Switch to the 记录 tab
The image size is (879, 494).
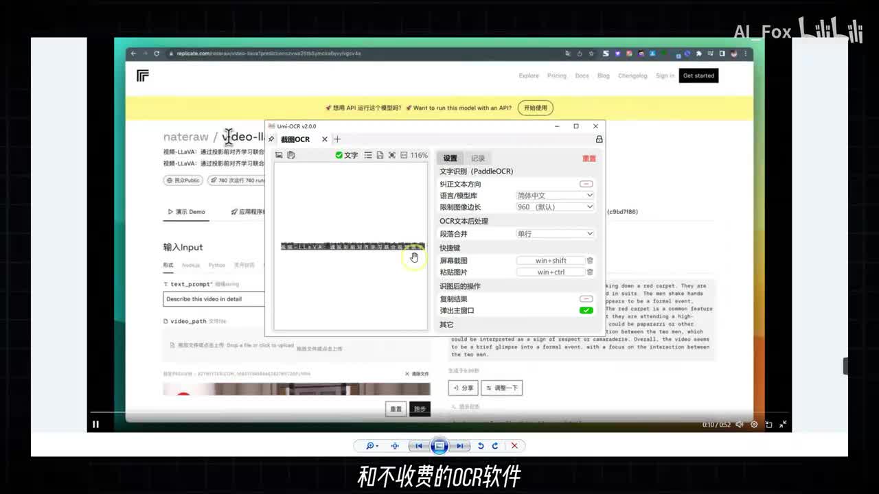click(478, 158)
